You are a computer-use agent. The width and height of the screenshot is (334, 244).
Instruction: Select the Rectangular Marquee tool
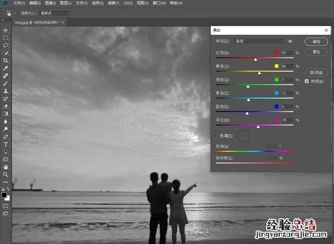tap(6, 38)
